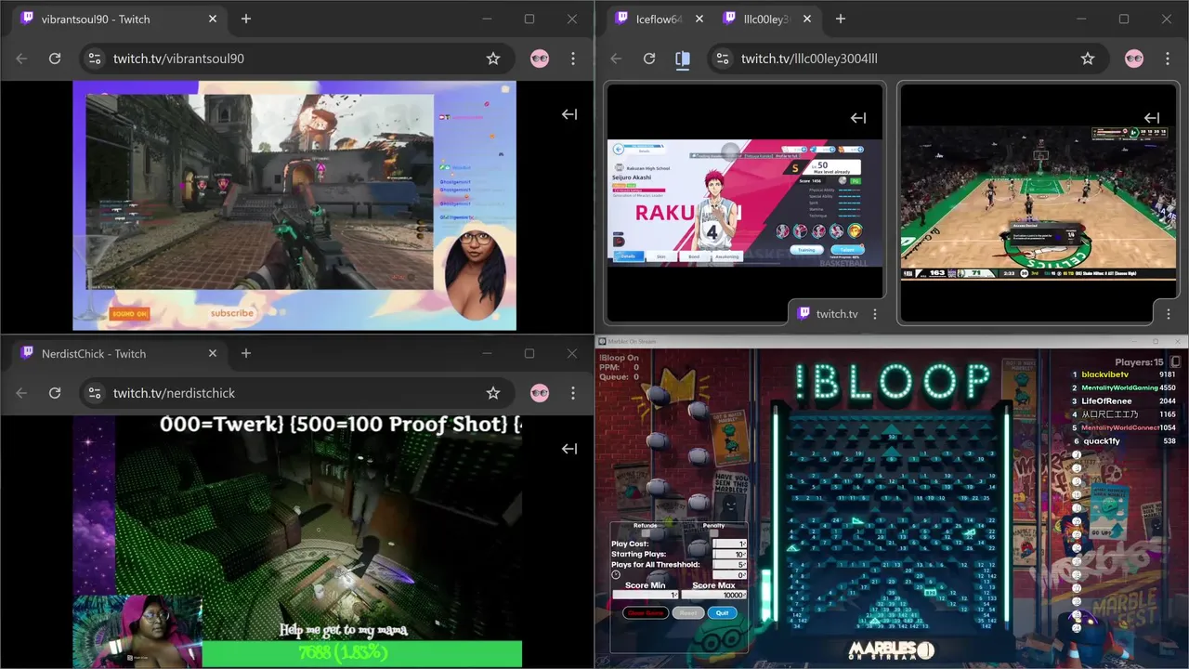The height and width of the screenshot is (669, 1189).
Task: Collapse arrow on NerdistChick stream
Action: 569,449
